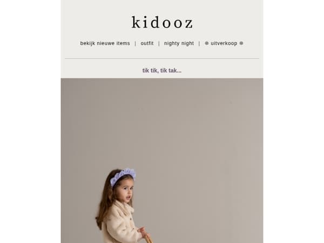Click the girl's long brown hair
This screenshot has width=324, height=243.
tap(104, 202)
